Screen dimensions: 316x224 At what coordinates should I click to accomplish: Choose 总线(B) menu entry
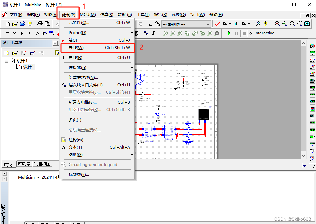coord(97,58)
